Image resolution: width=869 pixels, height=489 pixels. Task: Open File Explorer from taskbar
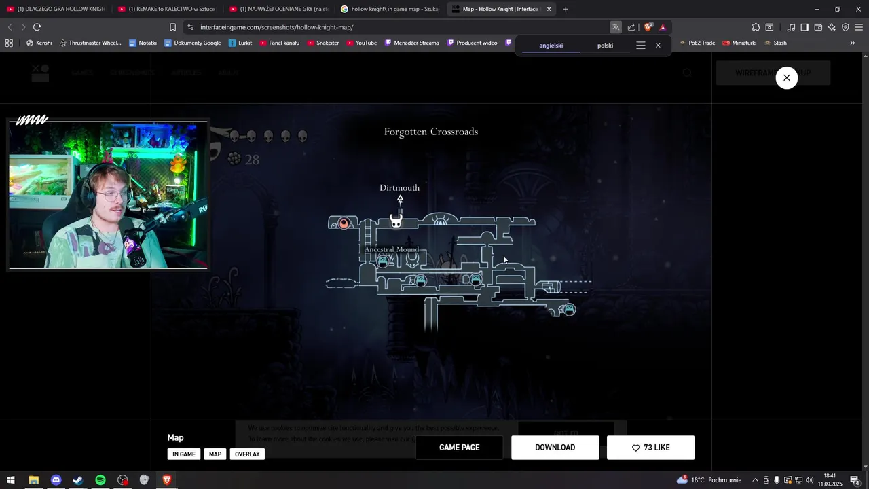pyautogui.click(x=33, y=480)
